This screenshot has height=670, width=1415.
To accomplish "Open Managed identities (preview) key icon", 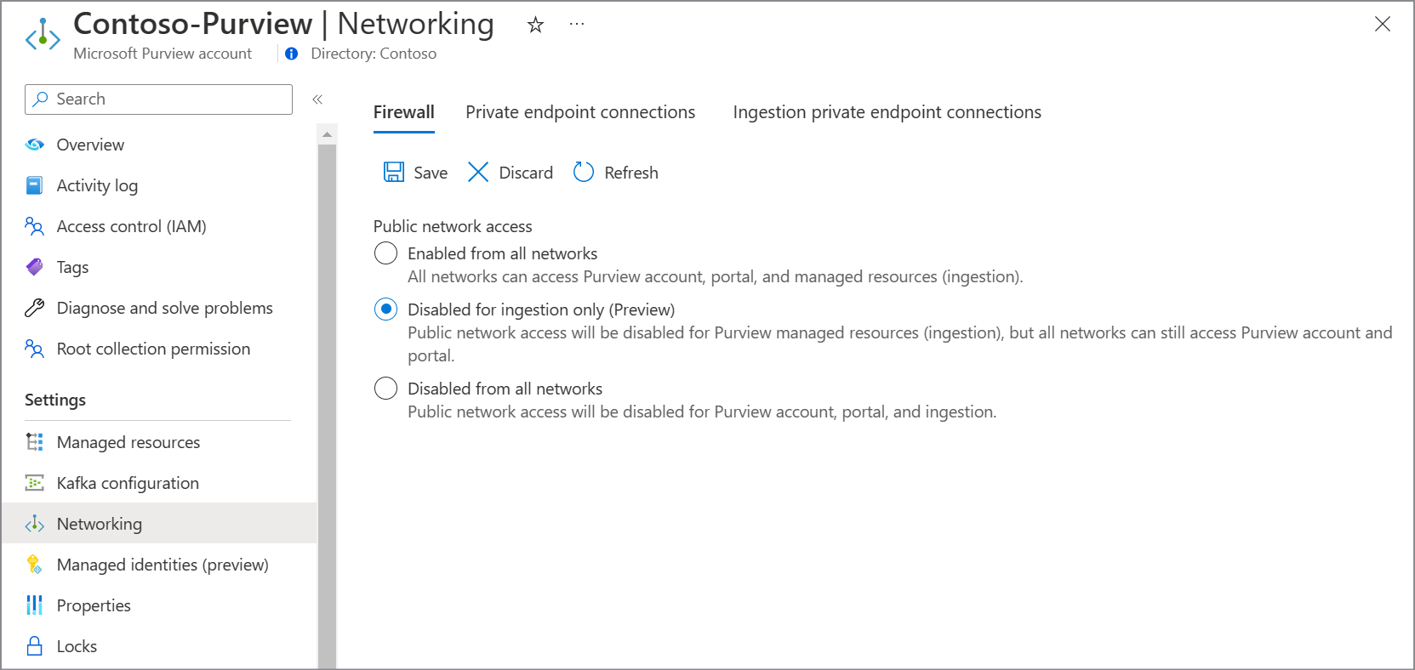I will 34,565.
